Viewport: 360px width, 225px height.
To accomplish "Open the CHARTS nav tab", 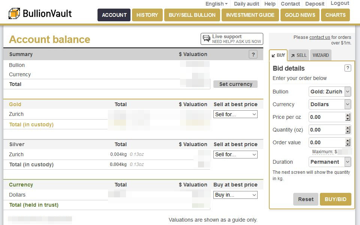I will [x=335, y=15].
